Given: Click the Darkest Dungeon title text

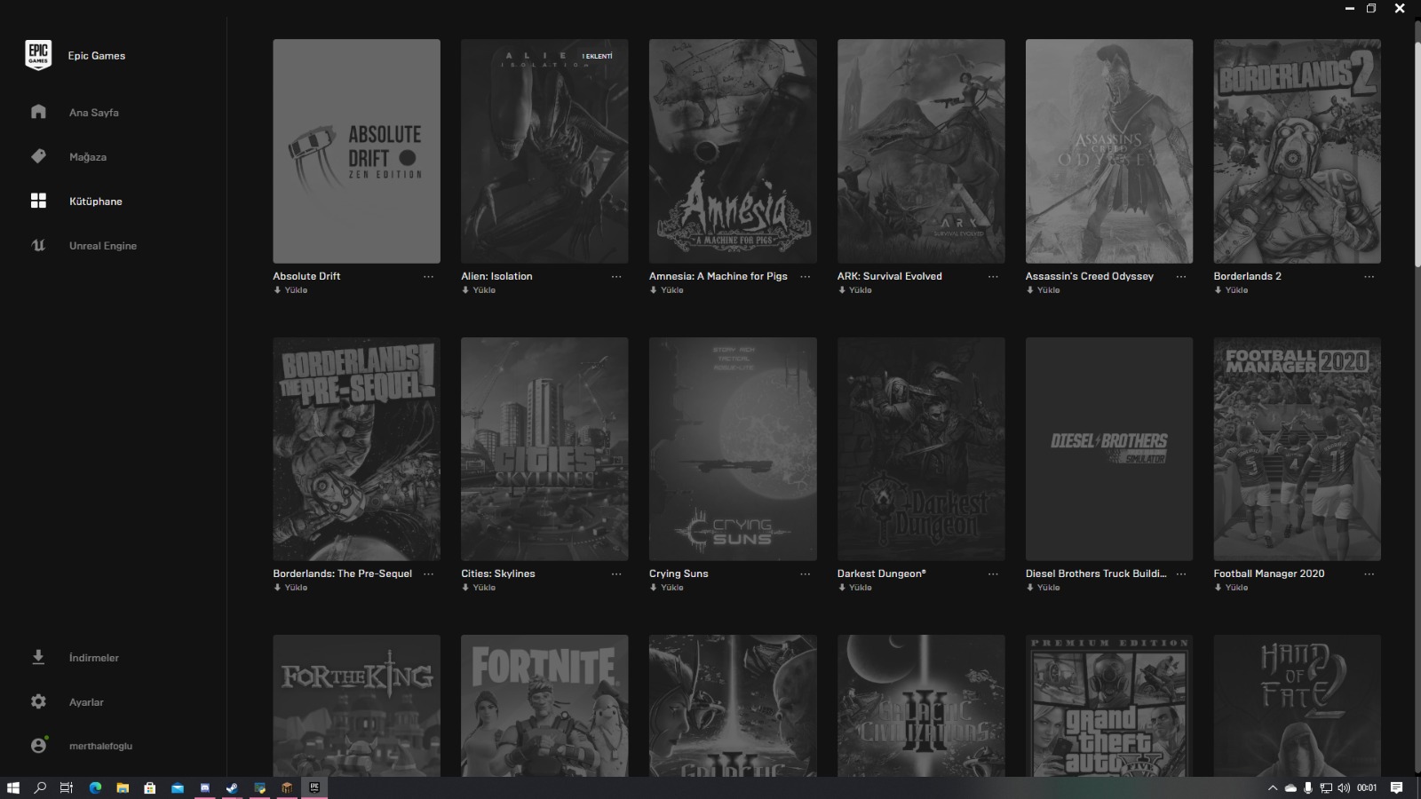Looking at the screenshot, I should pyautogui.click(x=881, y=574).
